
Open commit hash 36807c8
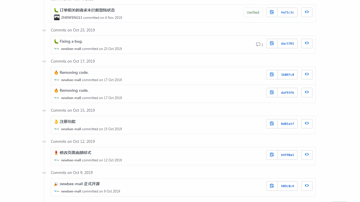(287, 75)
